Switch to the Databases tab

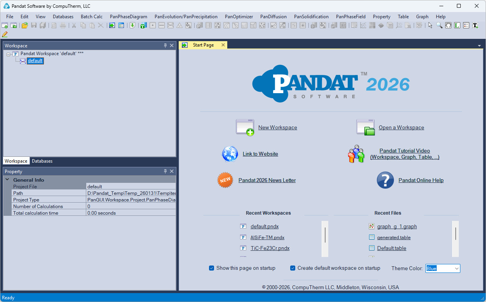click(x=42, y=161)
